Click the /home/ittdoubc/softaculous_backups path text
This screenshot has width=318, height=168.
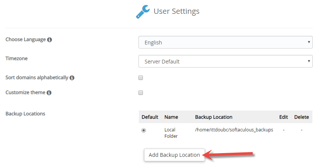pos(234,130)
